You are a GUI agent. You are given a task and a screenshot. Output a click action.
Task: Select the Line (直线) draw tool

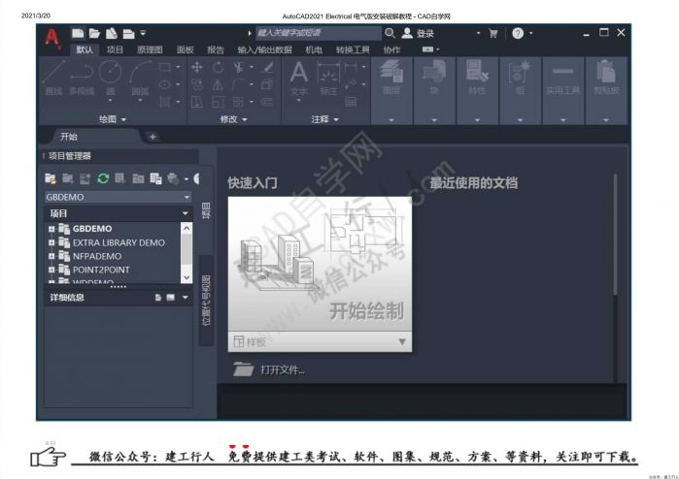point(54,78)
